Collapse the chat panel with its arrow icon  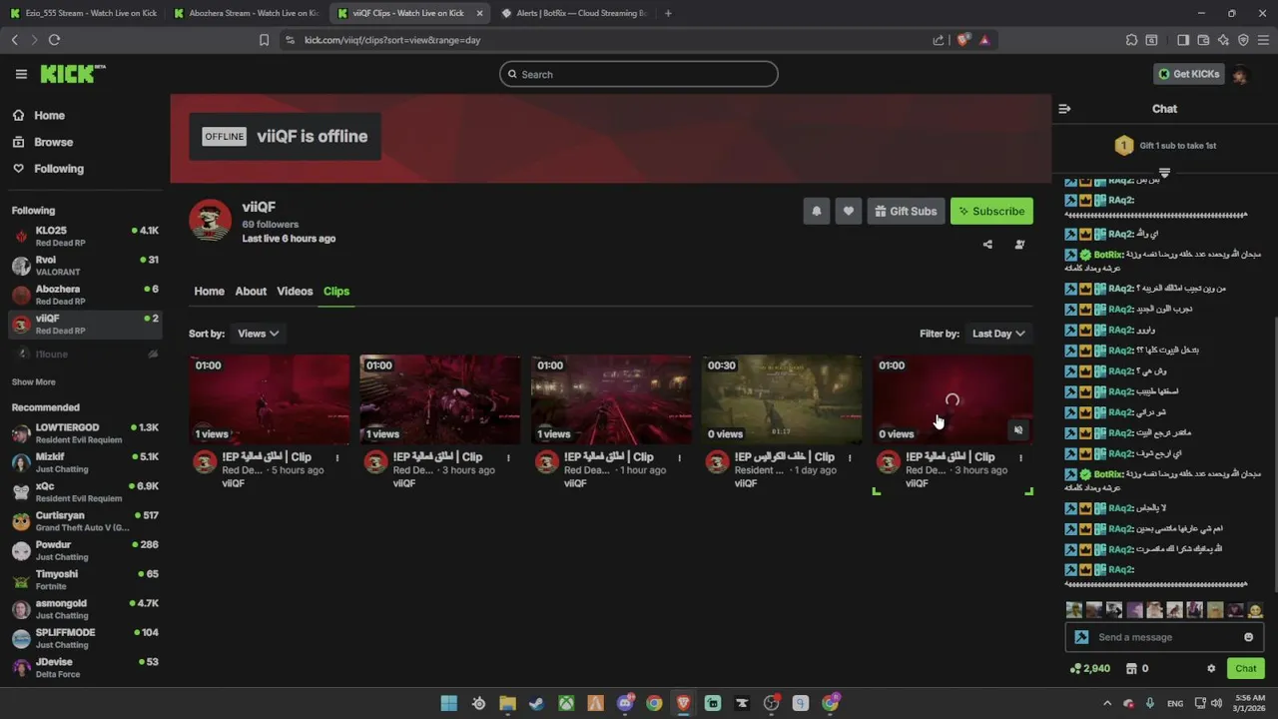[1064, 109]
